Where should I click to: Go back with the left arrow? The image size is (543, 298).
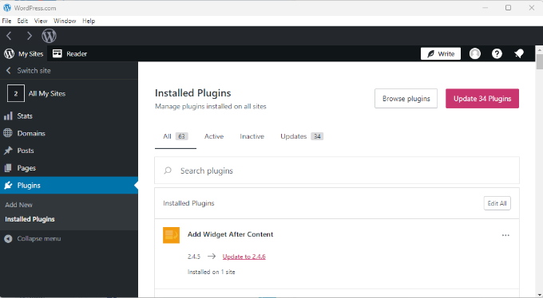coord(9,36)
